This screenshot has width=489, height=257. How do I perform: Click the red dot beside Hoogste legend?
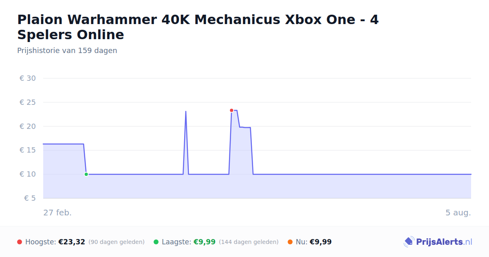pyautogui.click(x=20, y=242)
